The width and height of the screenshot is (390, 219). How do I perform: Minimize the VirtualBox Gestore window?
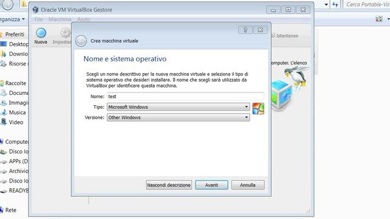point(274,10)
